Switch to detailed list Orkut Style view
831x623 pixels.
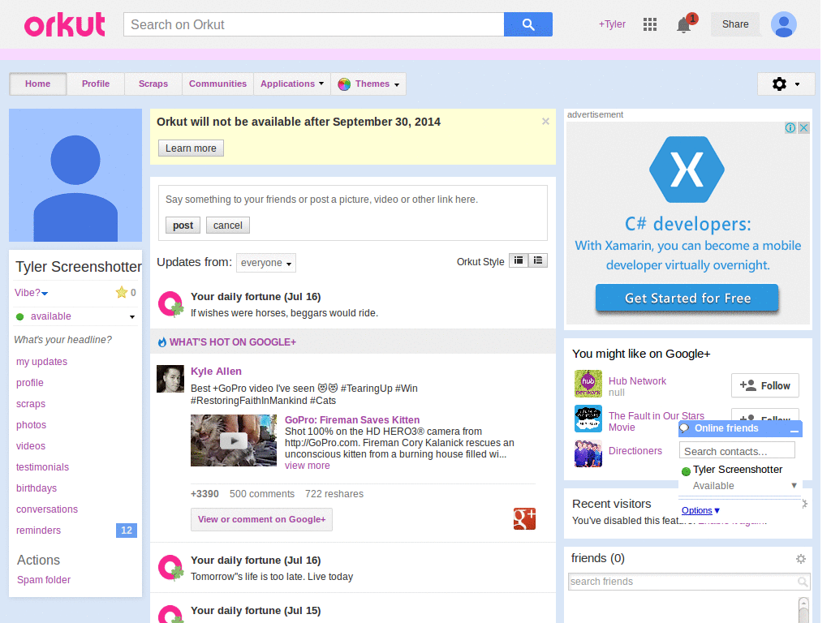pyautogui.click(x=538, y=260)
